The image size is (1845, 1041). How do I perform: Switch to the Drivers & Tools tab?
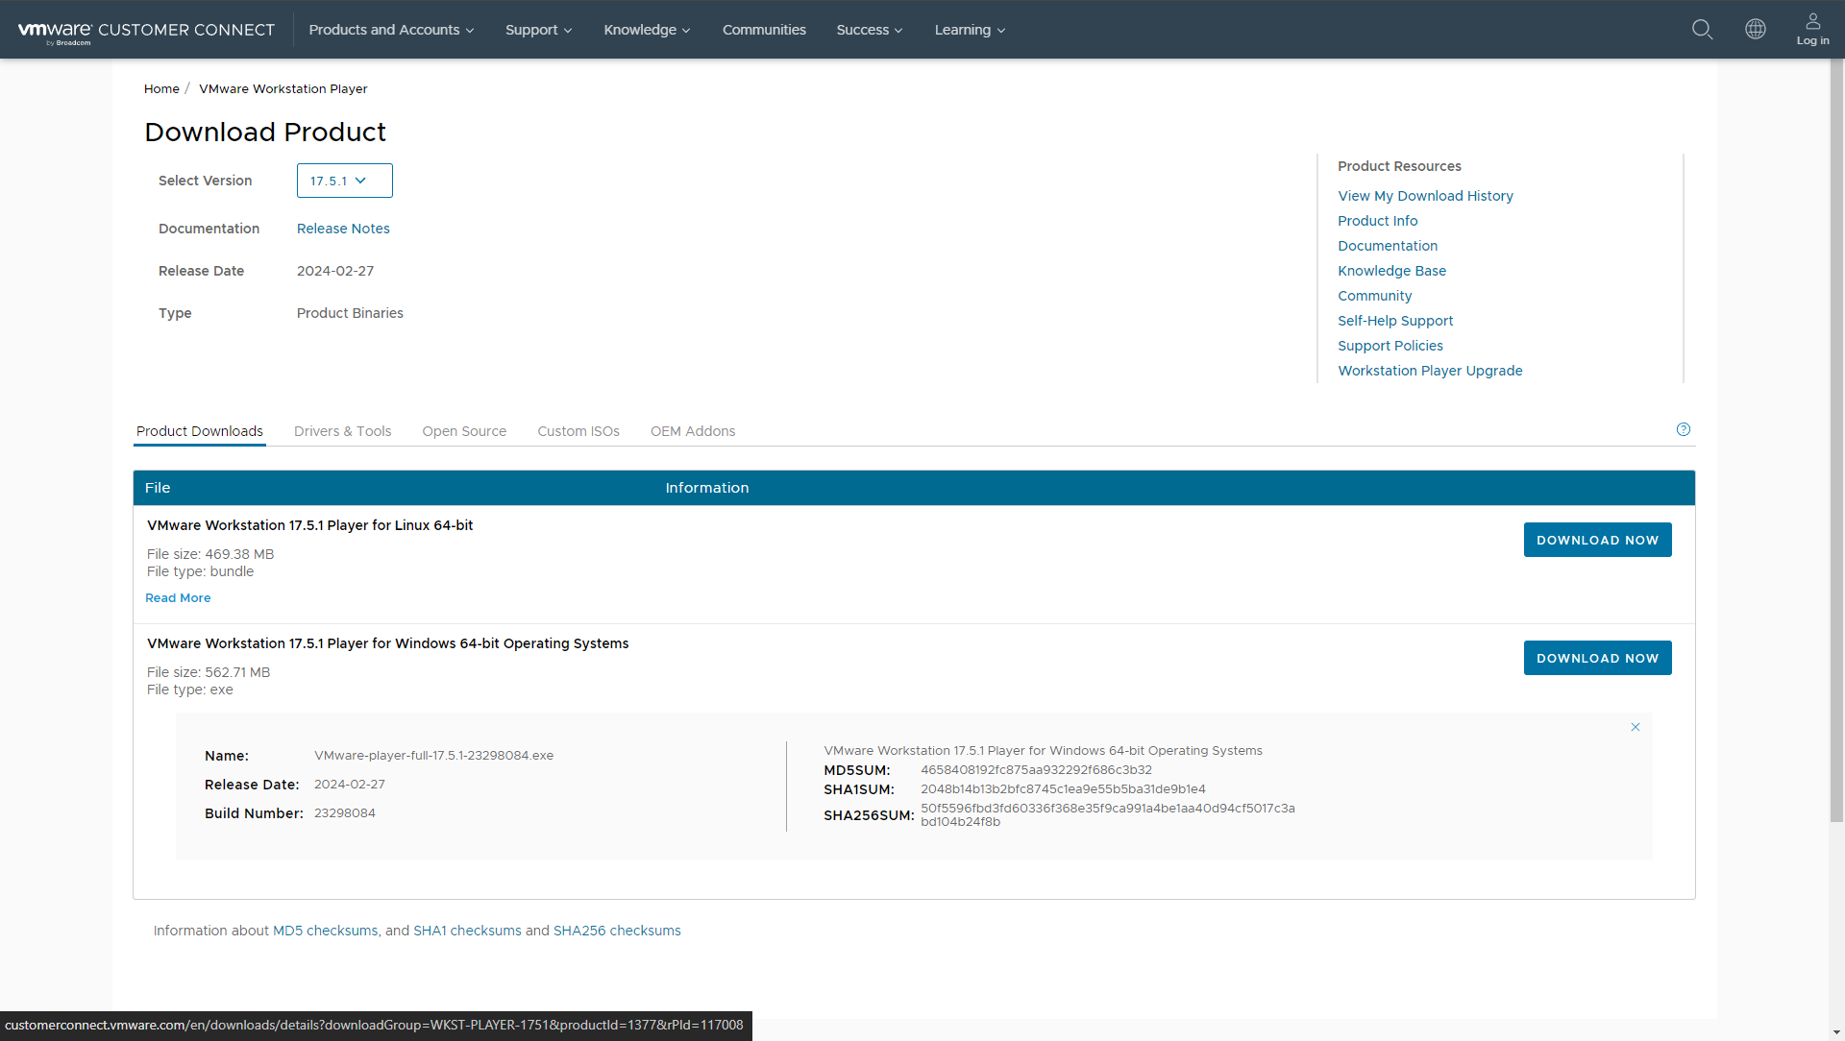pyautogui.click(x=342, y=431)
